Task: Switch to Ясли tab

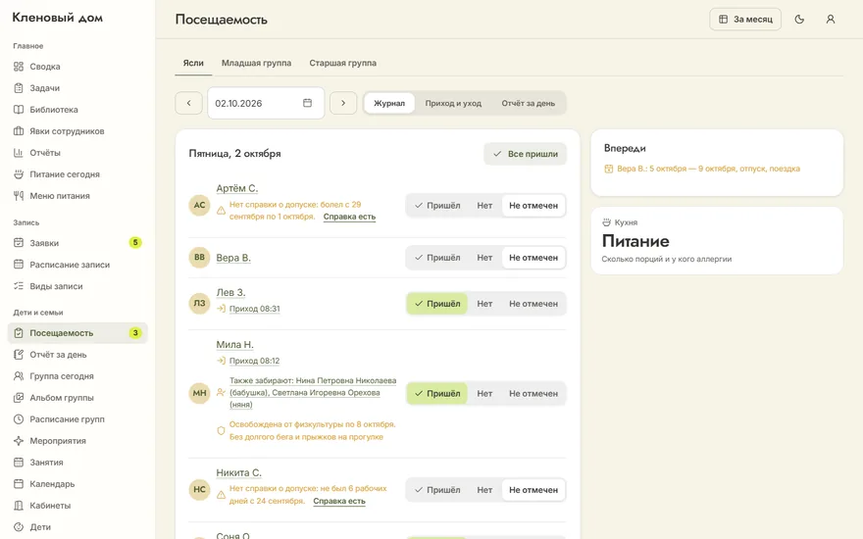Action: click(x=193, y=63)
